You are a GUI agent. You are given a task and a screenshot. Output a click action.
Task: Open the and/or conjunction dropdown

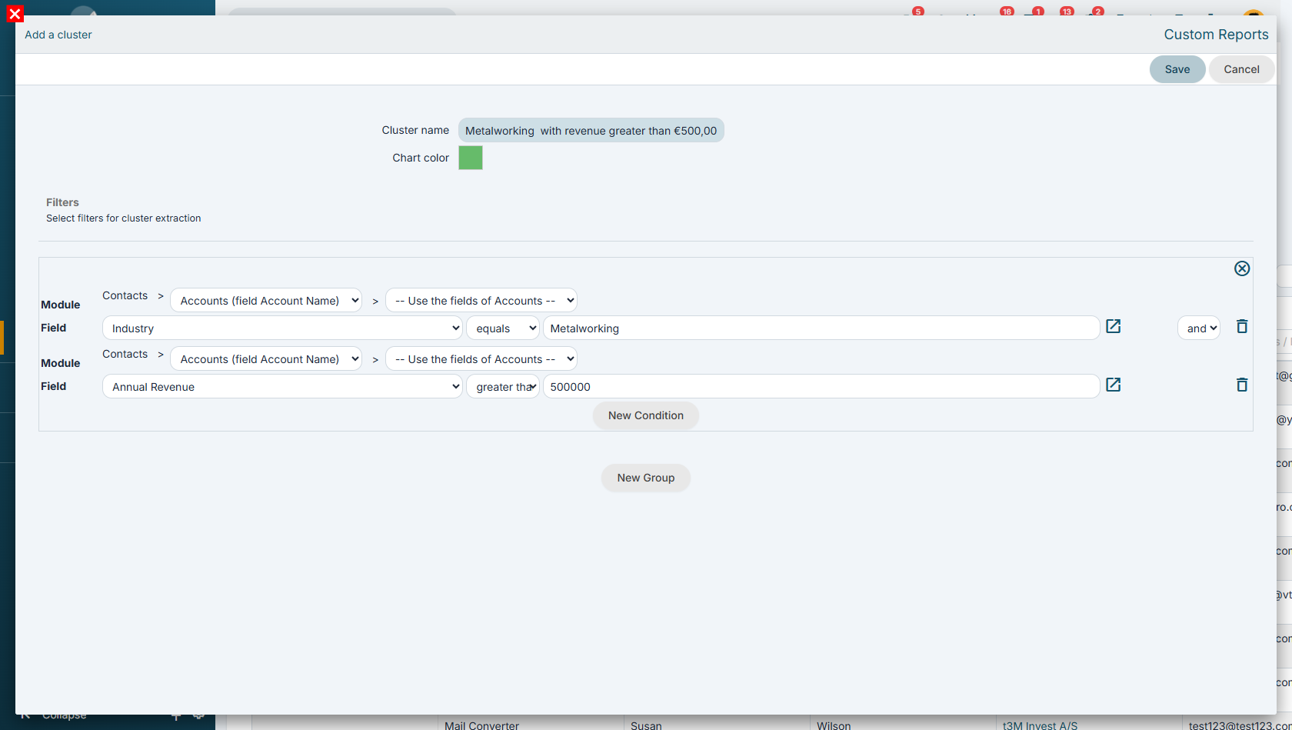click(1199, 328)
